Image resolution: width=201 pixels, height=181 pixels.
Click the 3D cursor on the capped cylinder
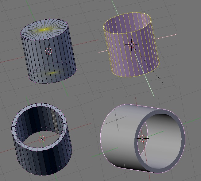tap(48, 51)
